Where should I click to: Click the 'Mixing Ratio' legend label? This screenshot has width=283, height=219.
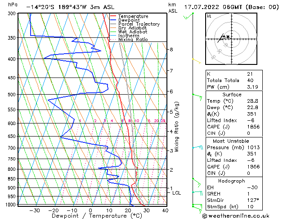tap(133, 40)
